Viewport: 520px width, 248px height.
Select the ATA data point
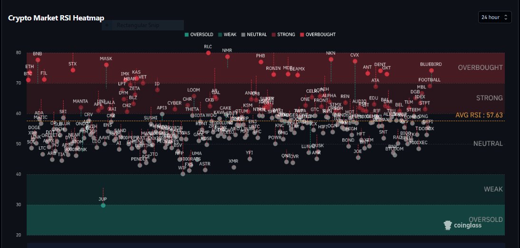point(376,86)
